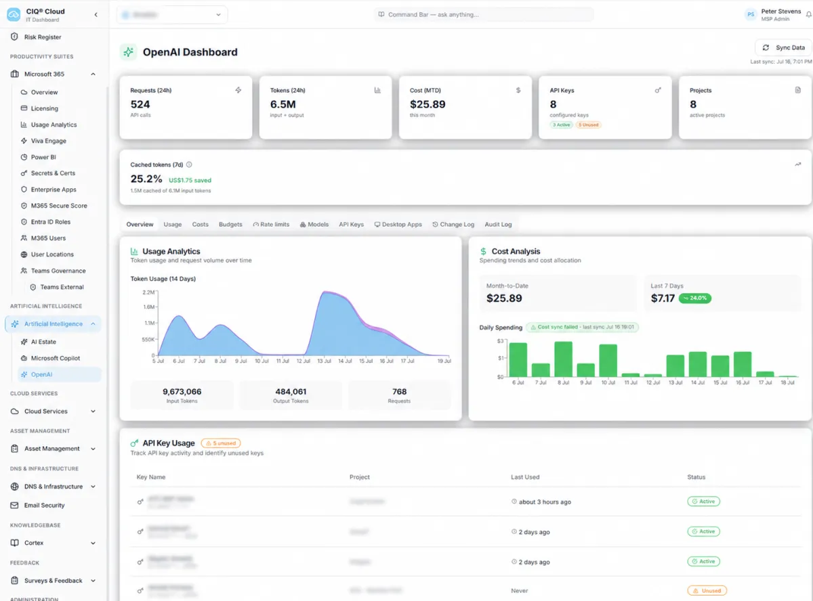
Task: Open the Desktop Apps tab
Action: [x=398, y=224]
